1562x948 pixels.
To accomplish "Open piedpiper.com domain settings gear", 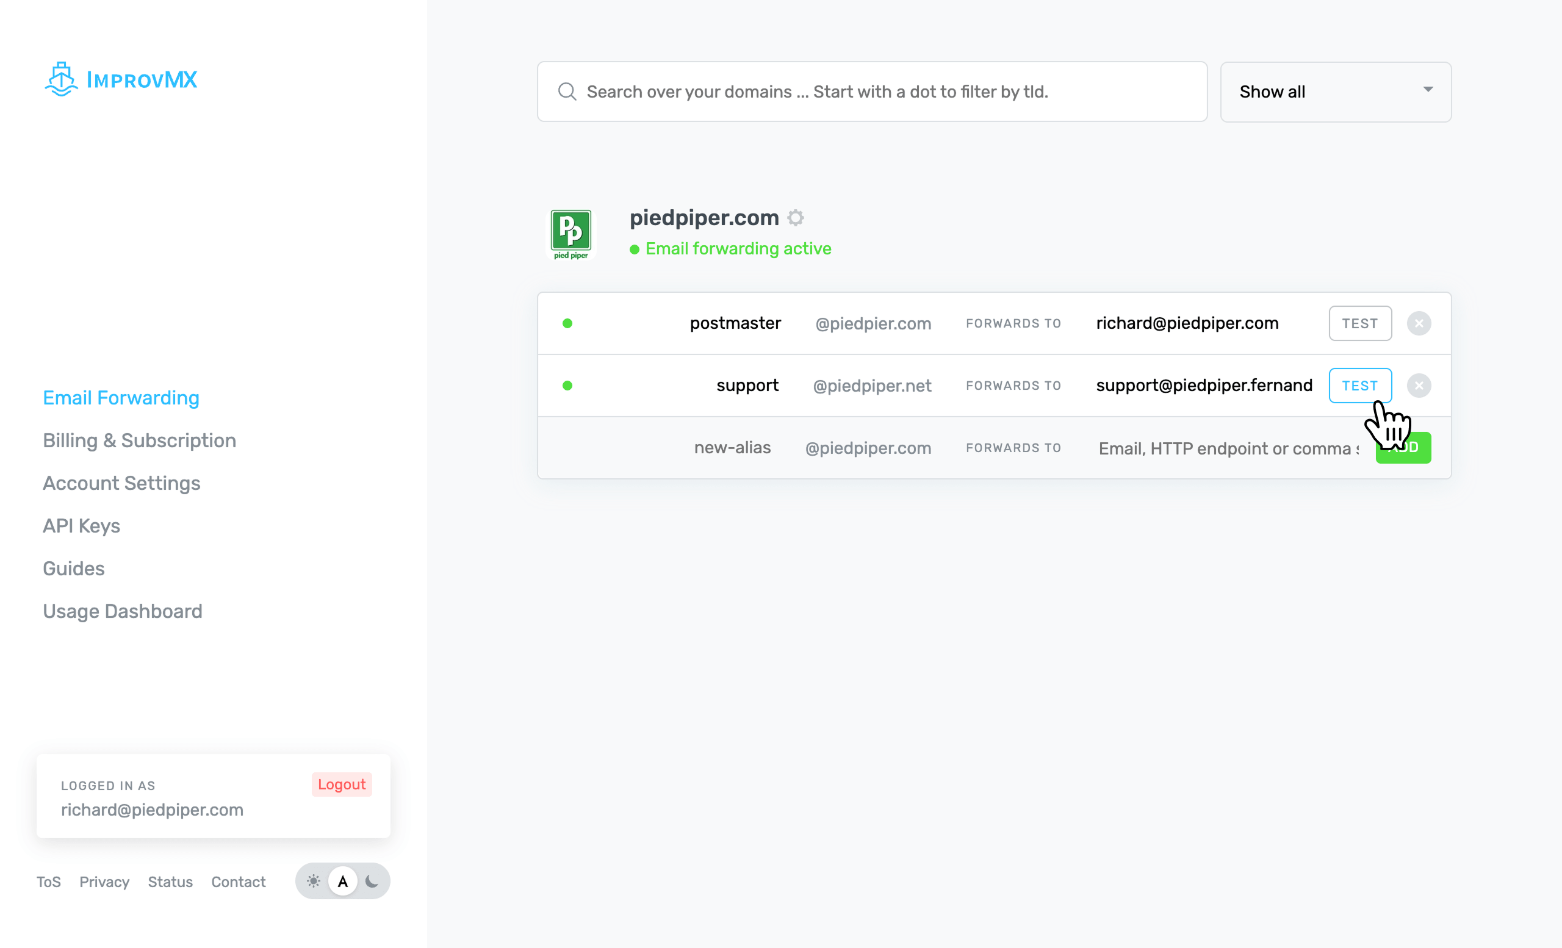I will (x=796, y=218).
